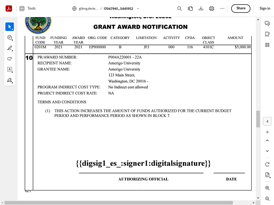The width and height of the screenshot is (274, 205).
Task: Activate the selection arrow tool
Action: click(x=9, y=26)
